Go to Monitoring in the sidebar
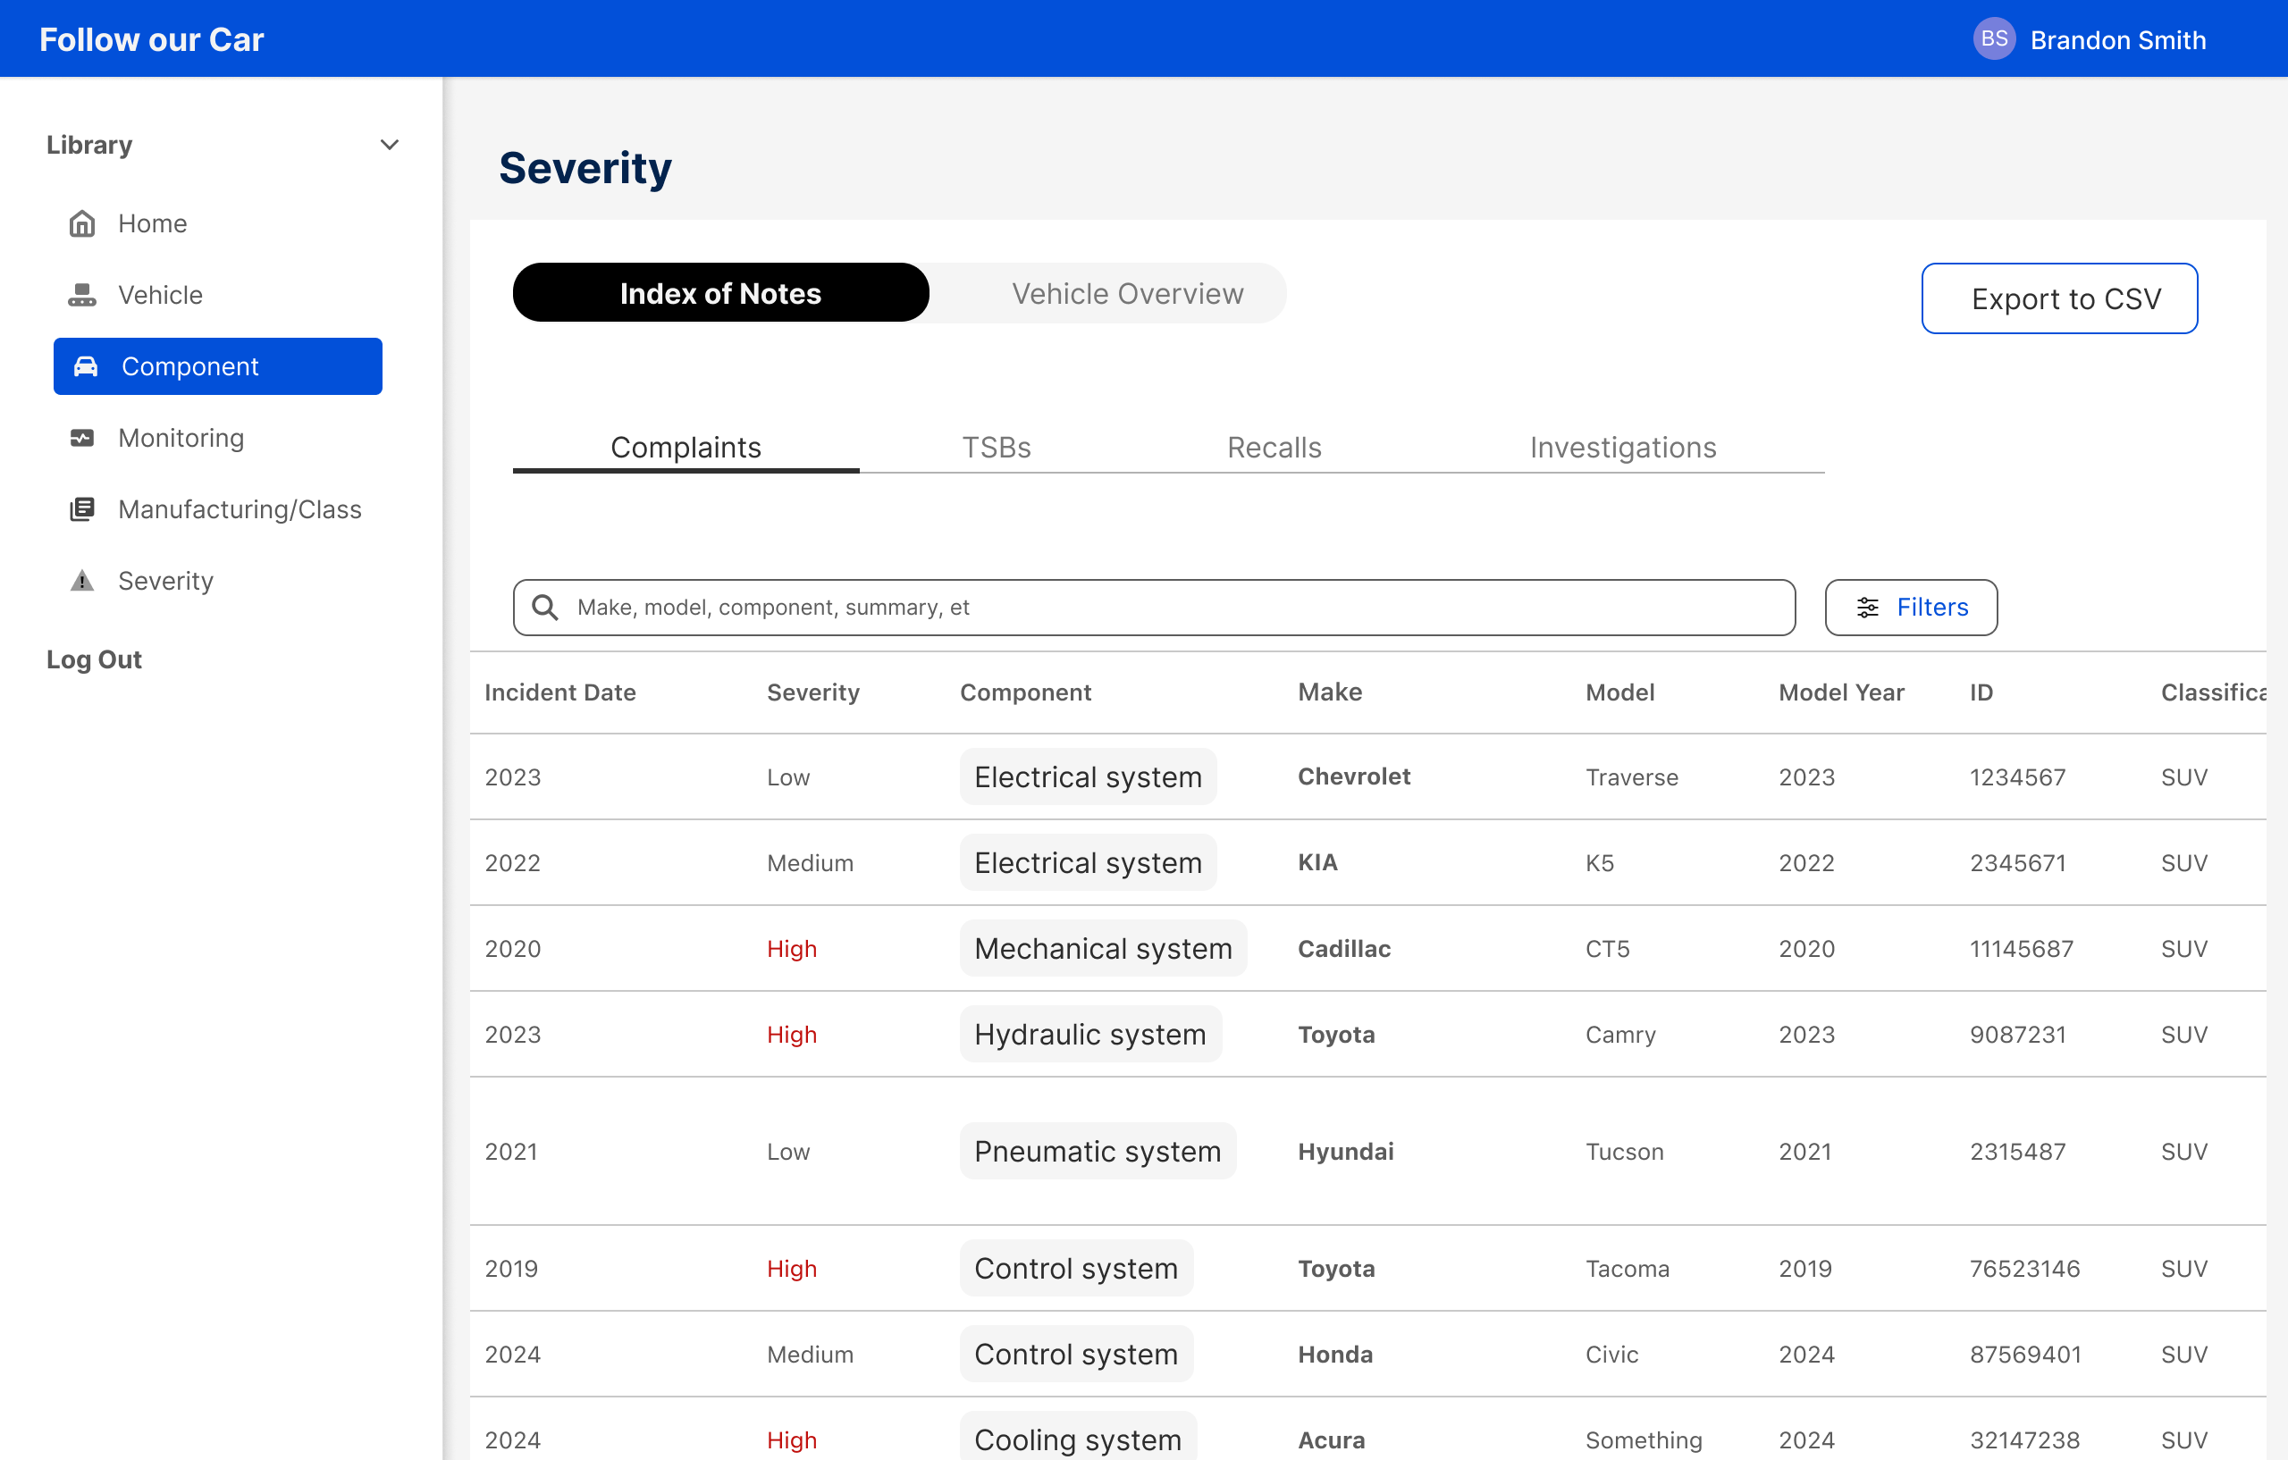The width and height of the screenshot is (2288, 1460). (x=181, y=438)
